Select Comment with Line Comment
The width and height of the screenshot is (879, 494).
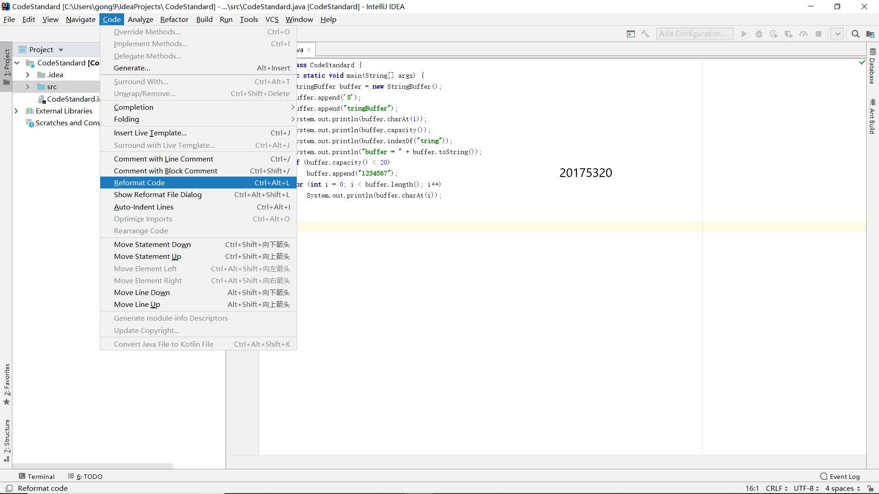pos(198,159)
